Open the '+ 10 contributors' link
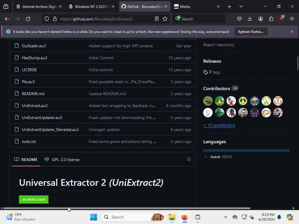Image resolution: width=299 pixels, height=224 pixels. tap(219, 125)
